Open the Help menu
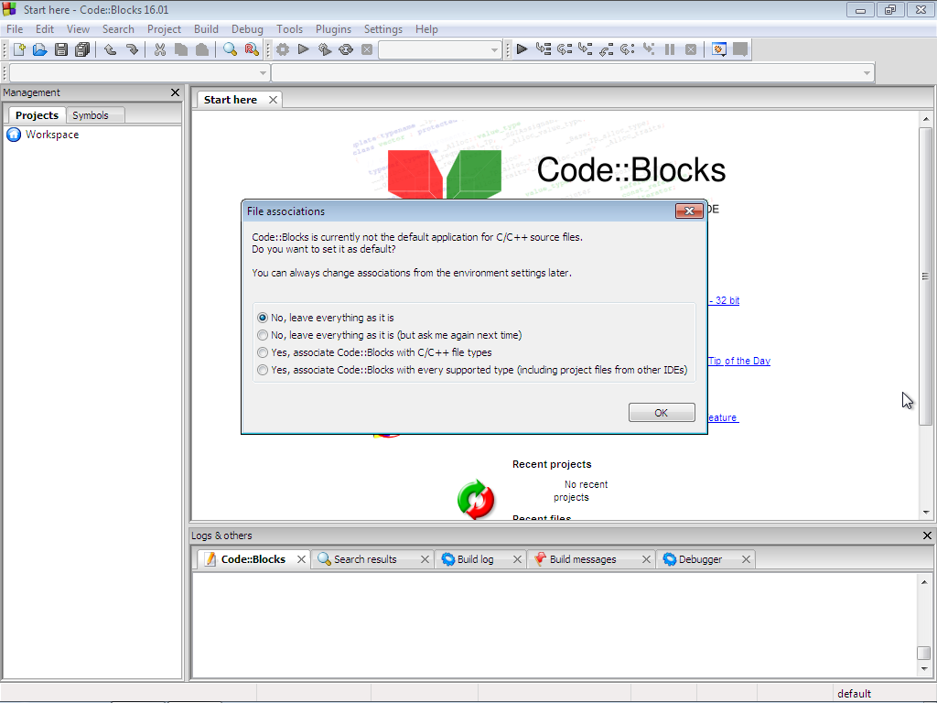937x703 pixels. point(426,29)
